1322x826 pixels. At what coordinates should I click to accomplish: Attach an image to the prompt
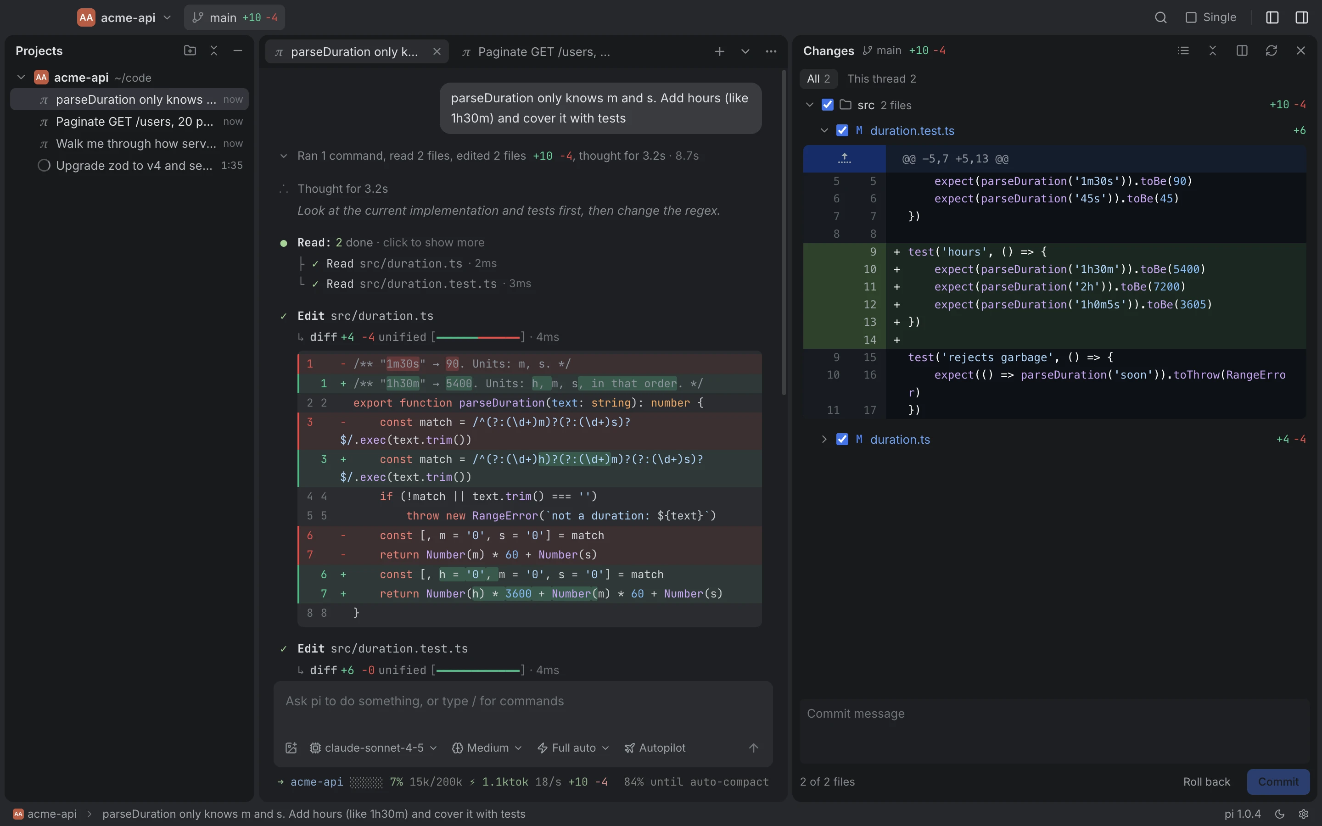(x=291, y=748)
